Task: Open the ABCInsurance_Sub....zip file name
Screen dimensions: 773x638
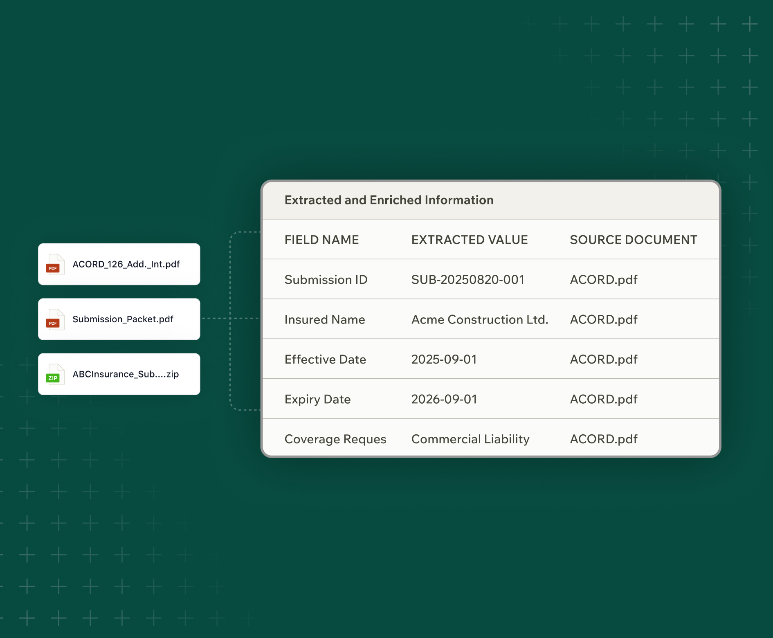Action: (x=126, y=374)
